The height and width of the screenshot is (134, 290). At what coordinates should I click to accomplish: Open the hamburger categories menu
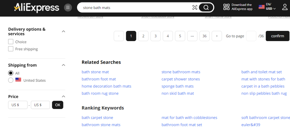click(68, 8)
